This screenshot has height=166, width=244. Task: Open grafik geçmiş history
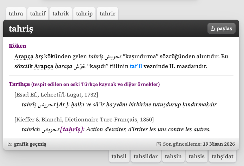27,144
